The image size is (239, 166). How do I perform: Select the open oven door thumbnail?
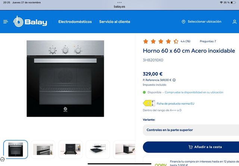point(71,149)
